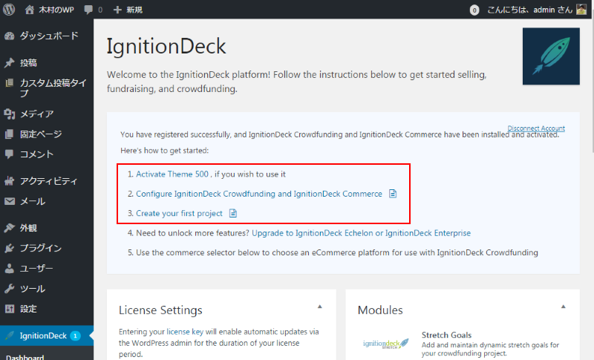Open document icon beside Create your first project
594x360 pixels.
click(232, 213)
